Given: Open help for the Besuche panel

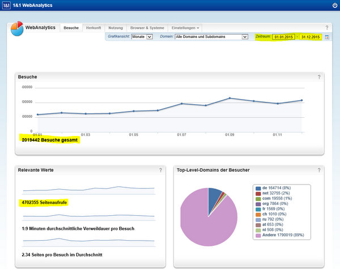Looking at the screenshot, I should click(319, 77).
